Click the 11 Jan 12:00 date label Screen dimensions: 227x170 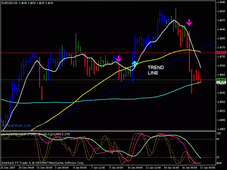153,168
